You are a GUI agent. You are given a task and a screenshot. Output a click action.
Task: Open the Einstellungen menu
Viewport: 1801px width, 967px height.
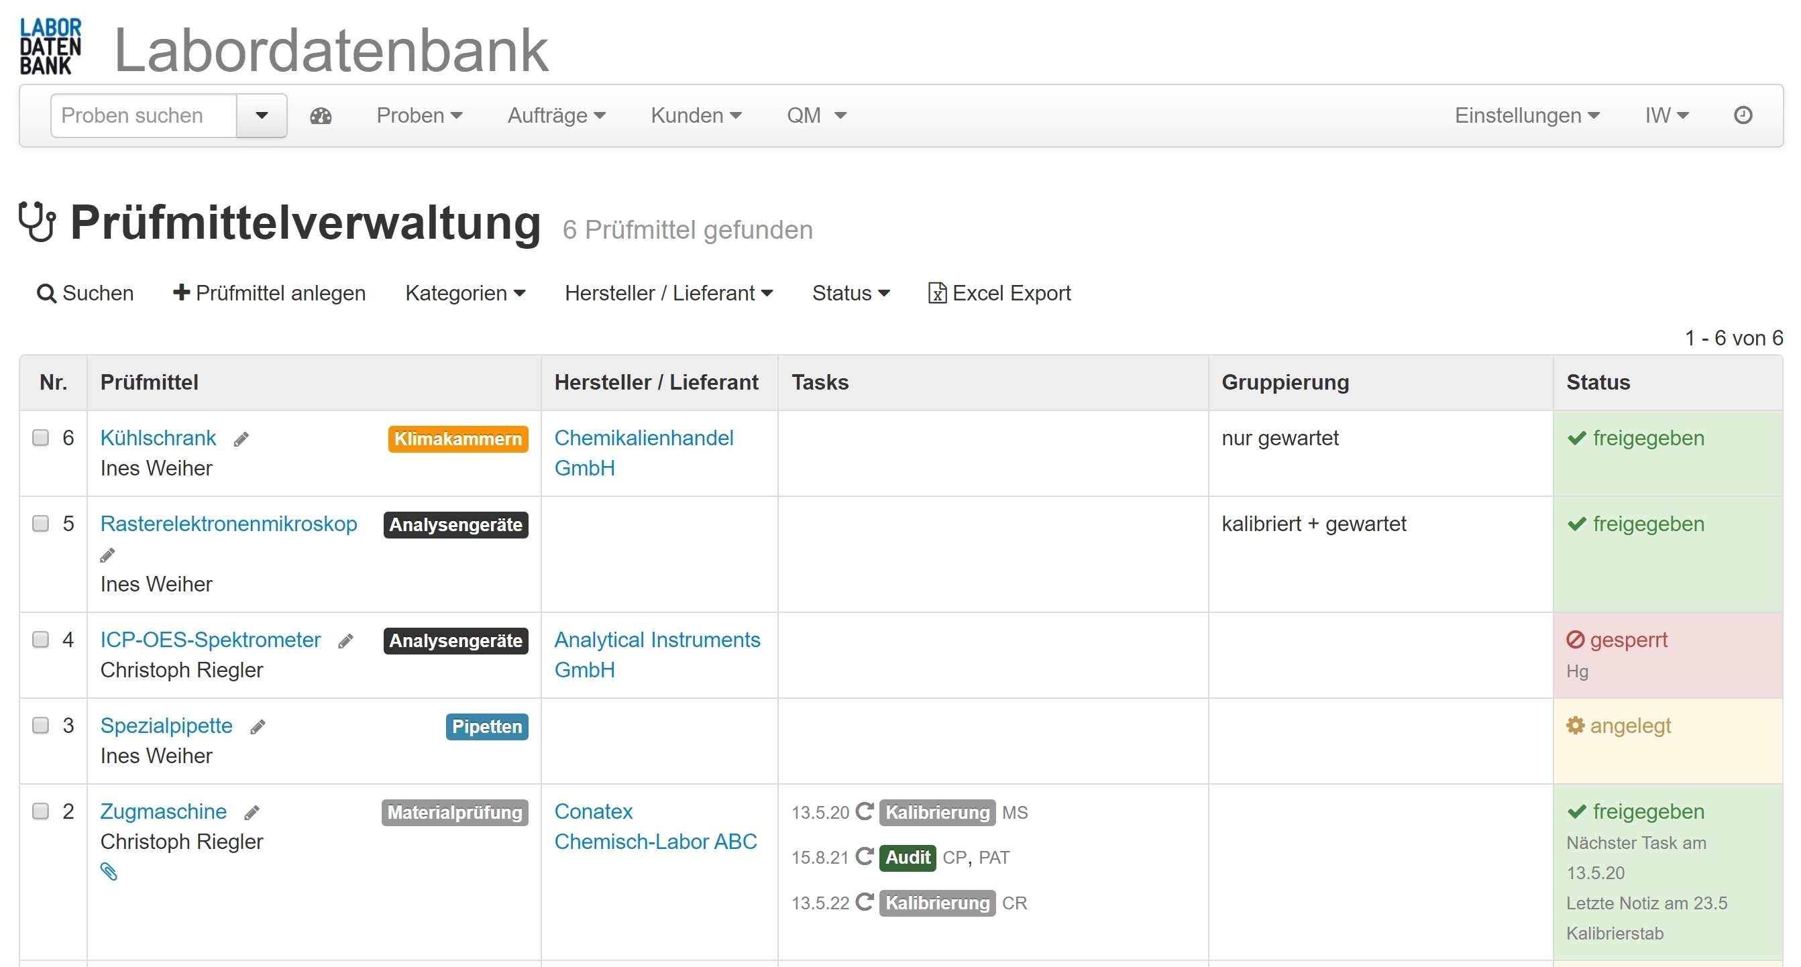pos(1526,115)
